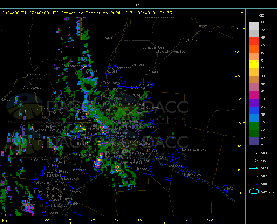Click the blue 35-36 dBZ swatch
Screen dimensions: 277x224
pos(254,111)
